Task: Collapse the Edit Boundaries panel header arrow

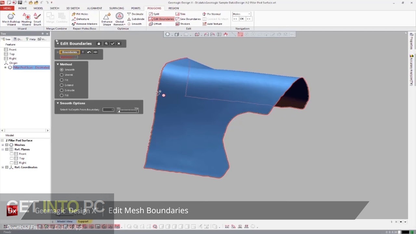Action: 58,44
